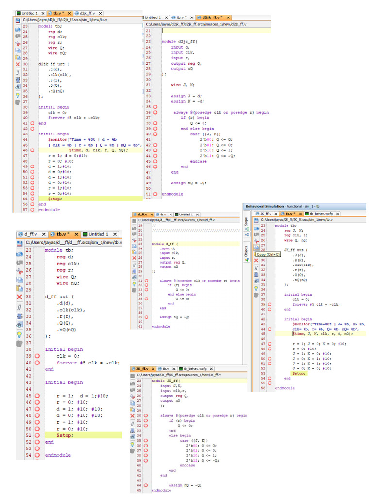Open tb_behav.wcfg tab in Behavioral Simulation window
Viewport: 373px width, 497px height.
tap(320, 214)
